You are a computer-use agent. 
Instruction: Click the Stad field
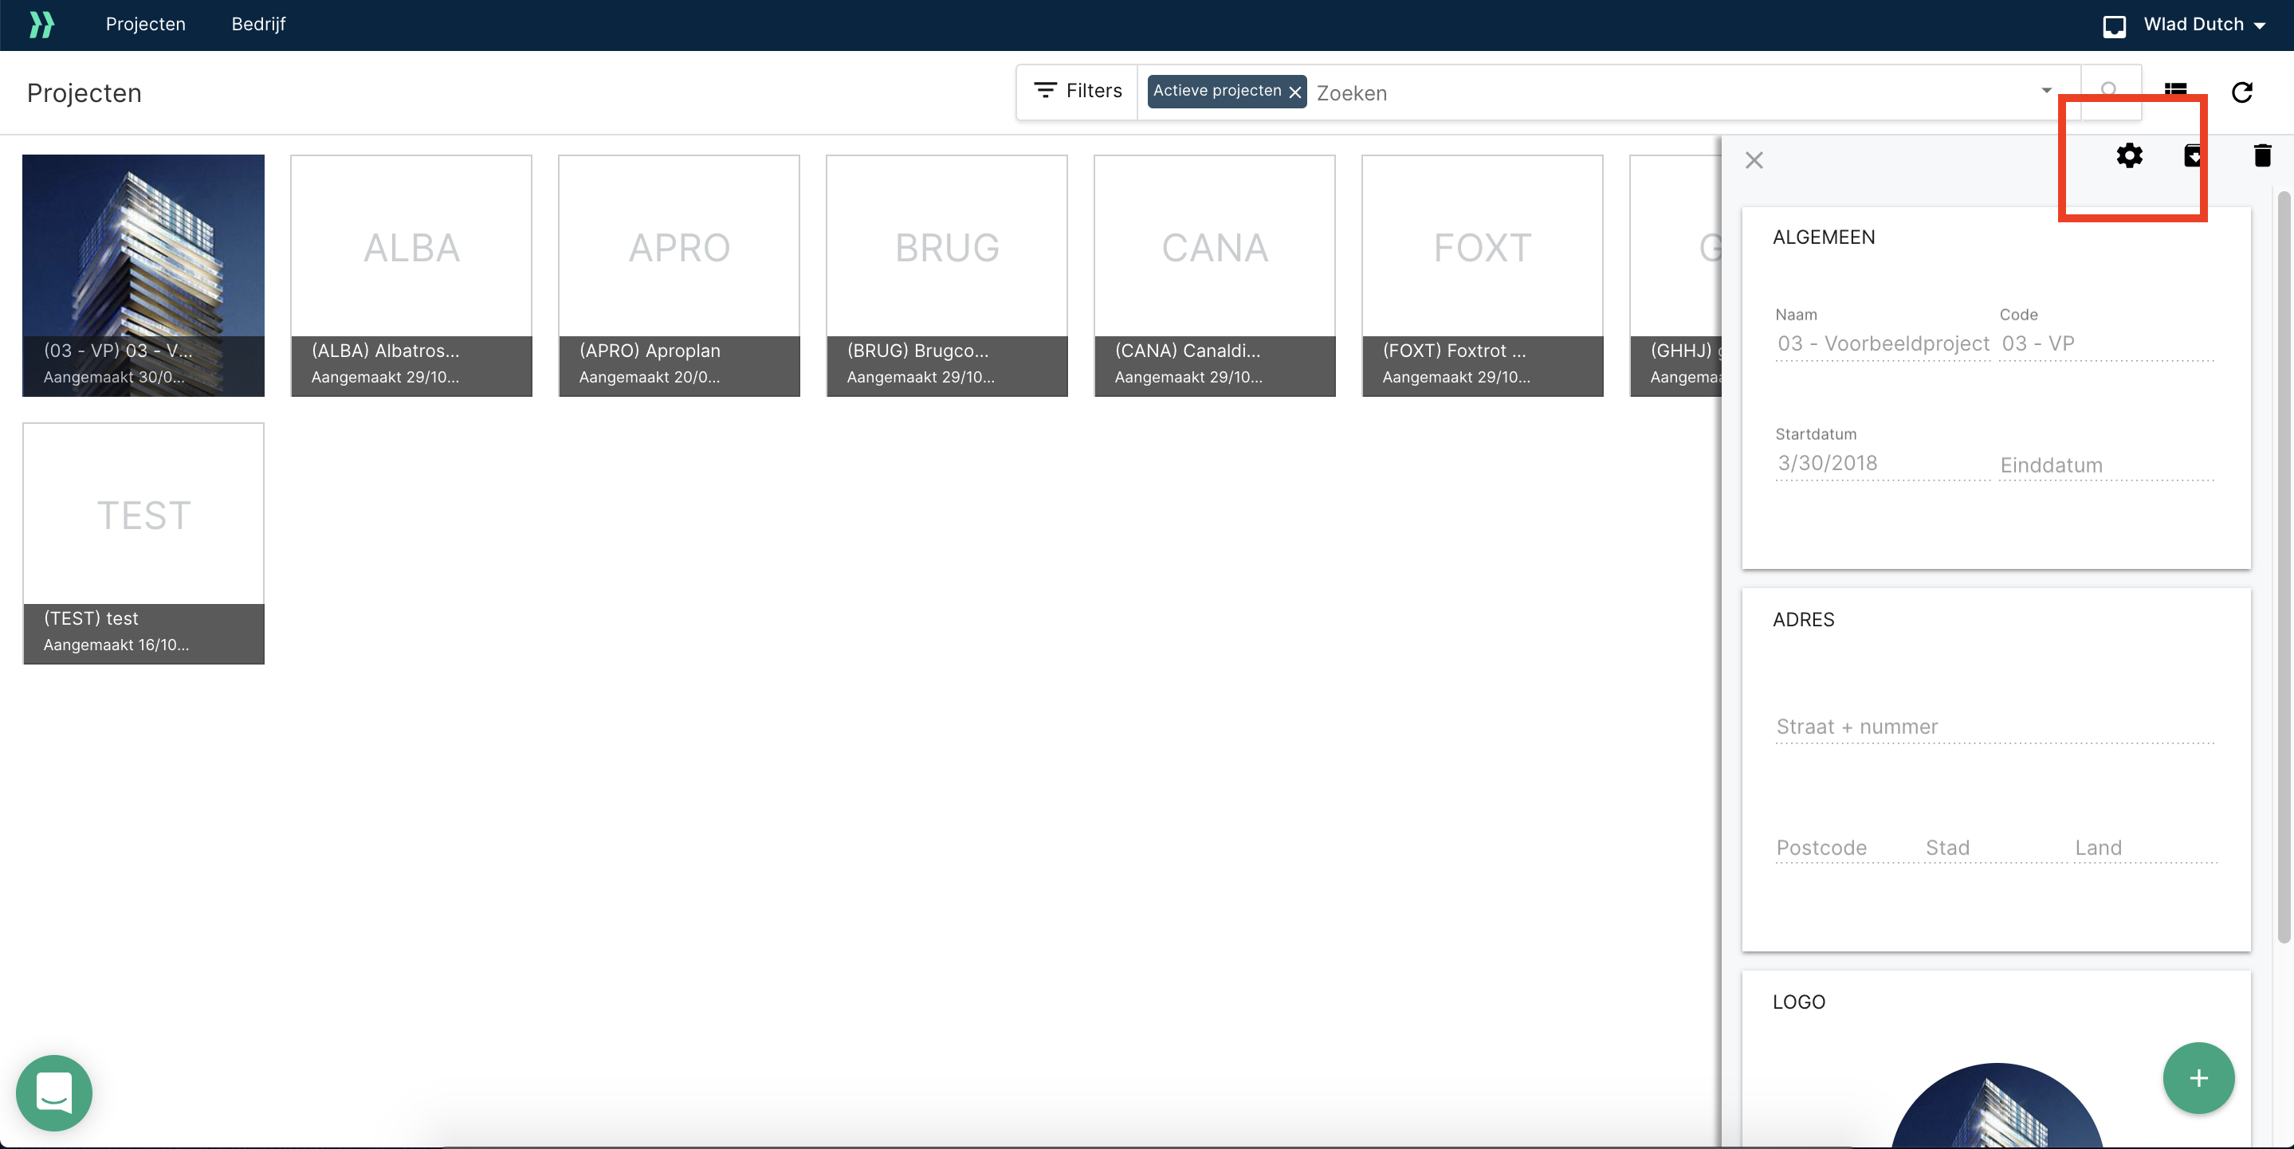point(1995,847)
